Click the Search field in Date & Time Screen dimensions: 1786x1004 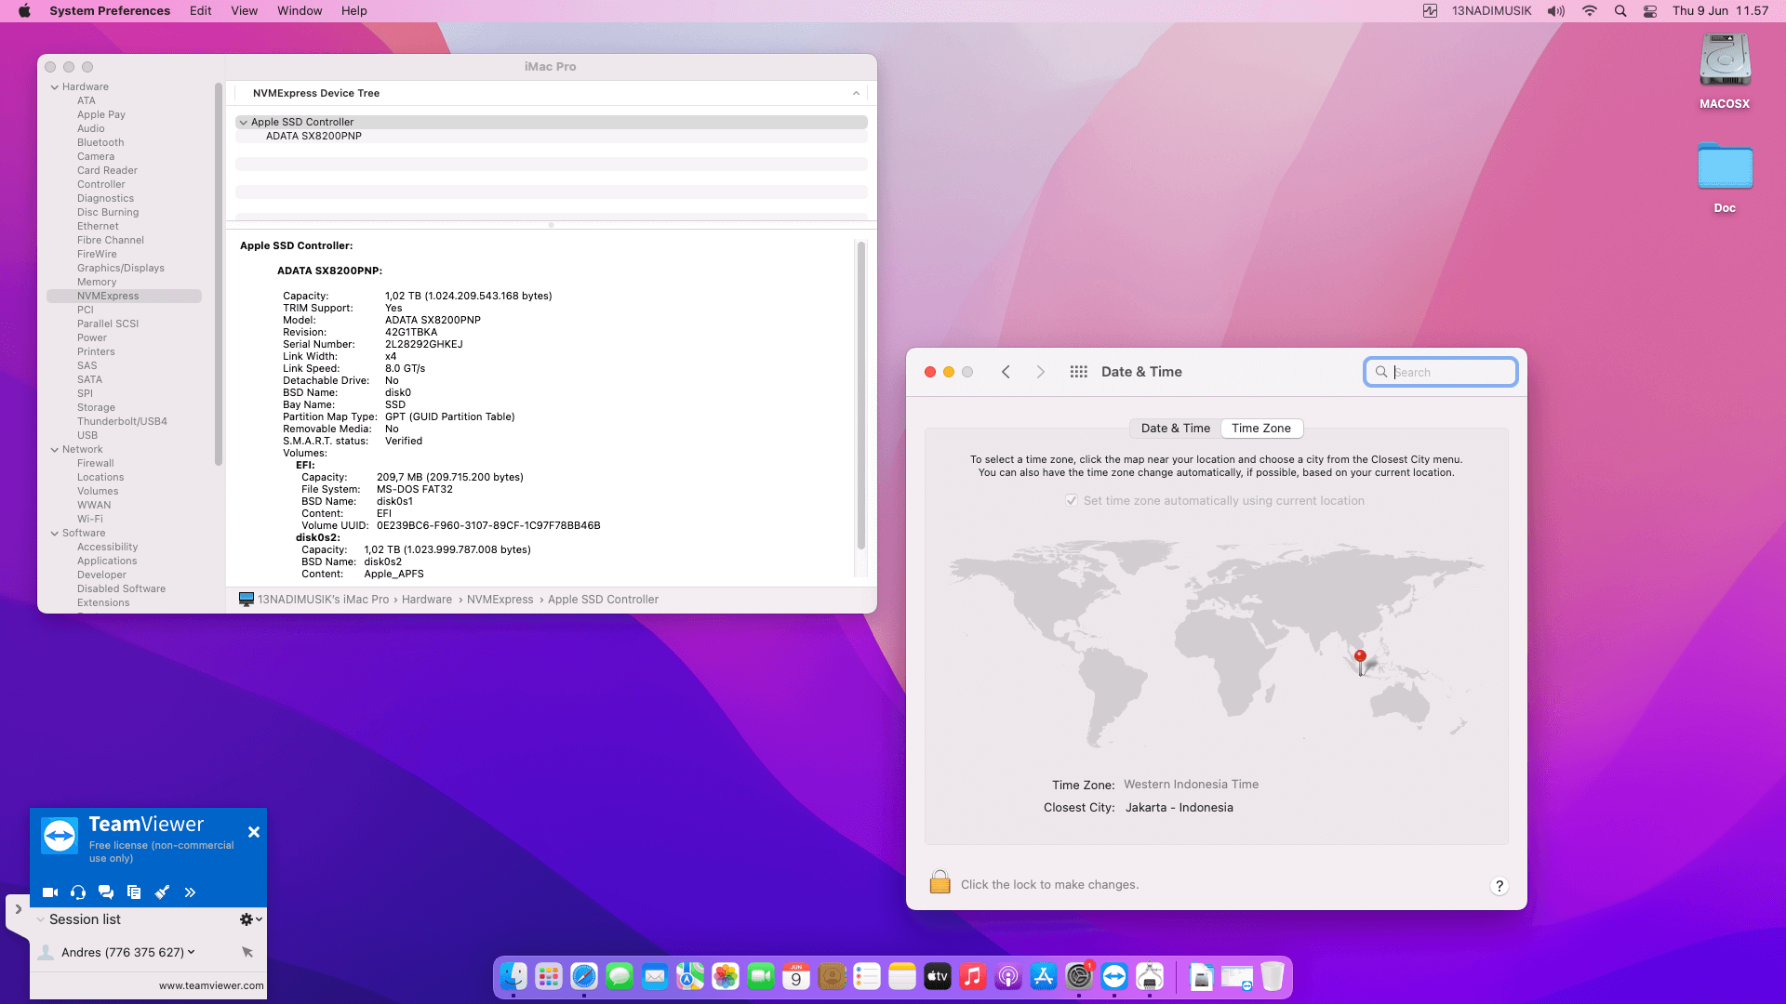click(x=1441, y=372)
